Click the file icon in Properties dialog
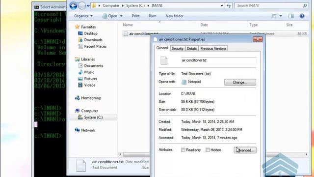The height and width of the screenshot is (177, 314). coord(163,60)
